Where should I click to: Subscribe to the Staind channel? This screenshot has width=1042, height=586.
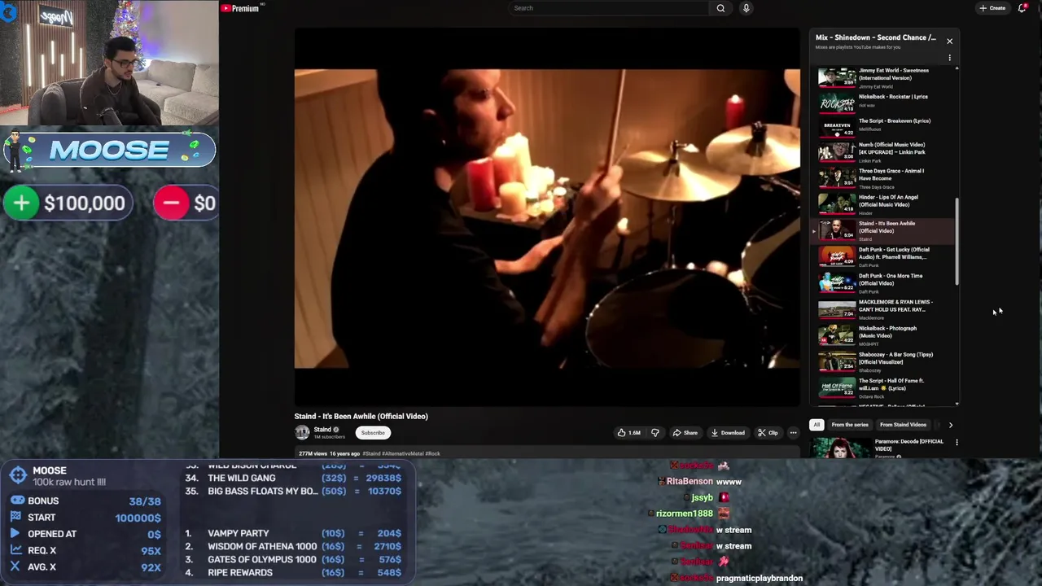point(373,433)
